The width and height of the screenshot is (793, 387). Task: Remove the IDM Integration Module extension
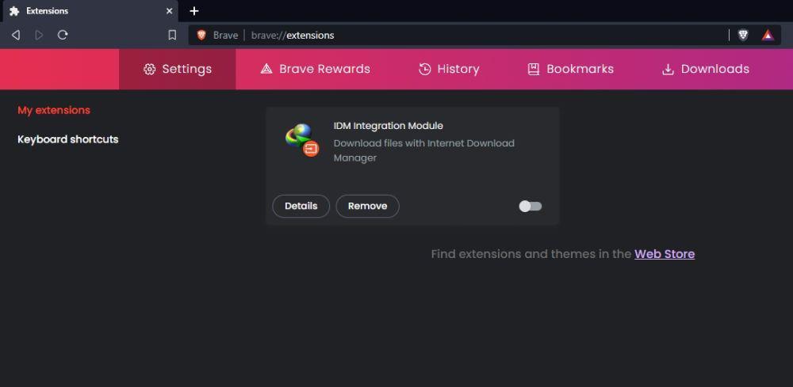(x=368, y=206)
